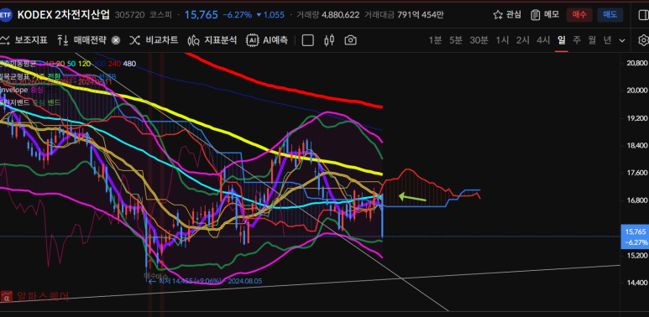Click the -6.27% change in header
The image size is (649, 317).
point(237,15)
